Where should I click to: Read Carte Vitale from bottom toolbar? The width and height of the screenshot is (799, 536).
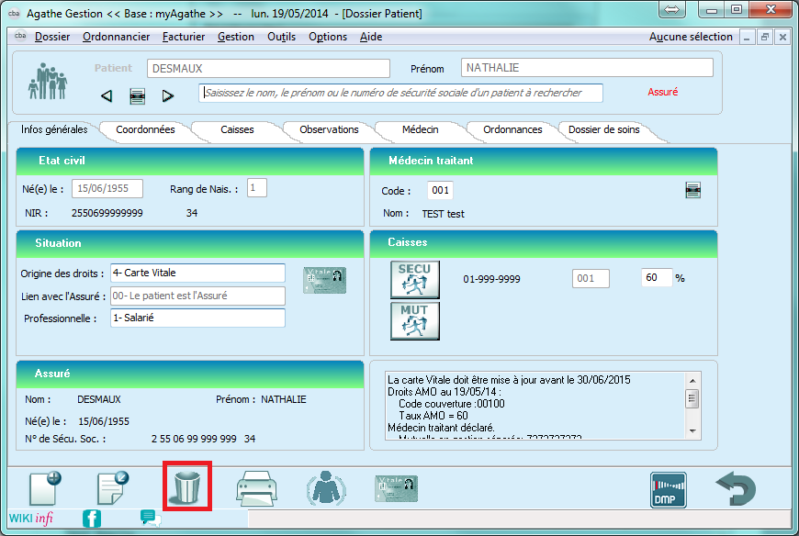397,488
